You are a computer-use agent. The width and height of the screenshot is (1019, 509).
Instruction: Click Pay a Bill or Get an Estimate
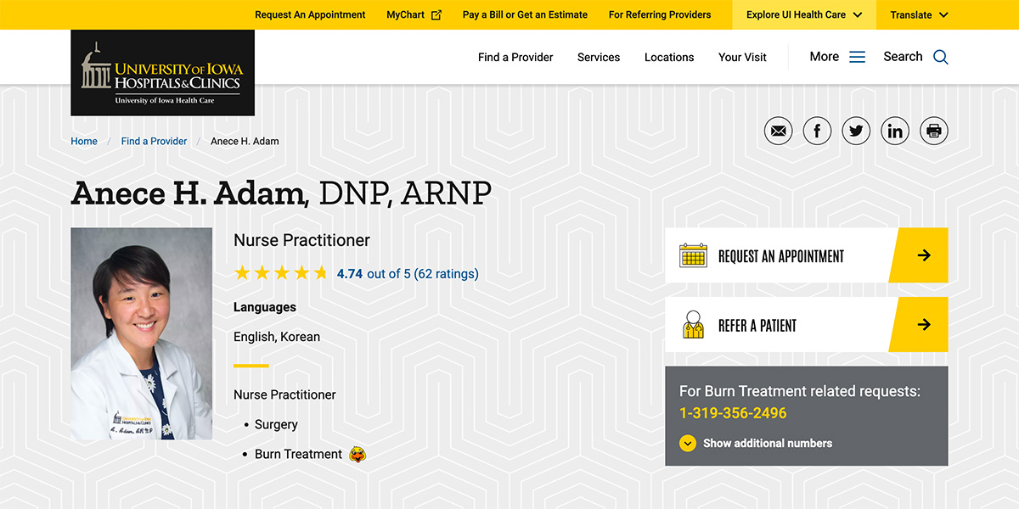[525, 14]
